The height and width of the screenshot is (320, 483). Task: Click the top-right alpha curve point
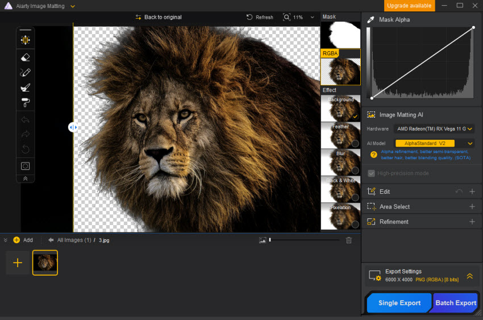coord(473,28)
